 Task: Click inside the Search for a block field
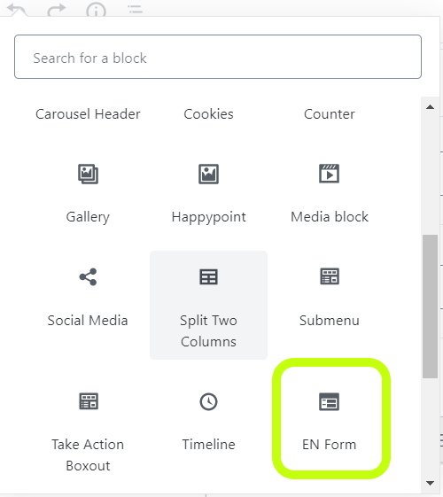click(218, 57)
